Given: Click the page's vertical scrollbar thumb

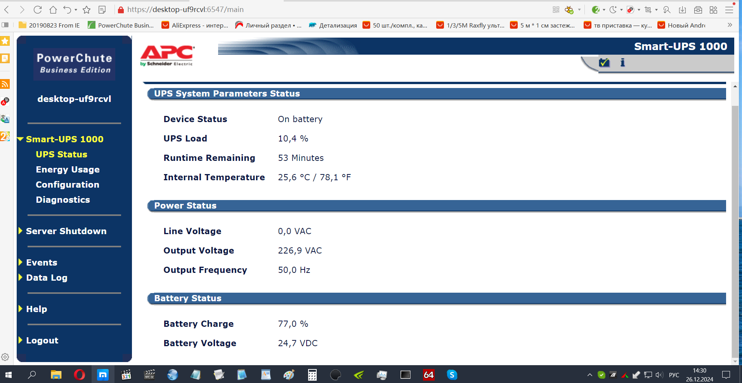Looking at the screenshot, I should [735, 231].
